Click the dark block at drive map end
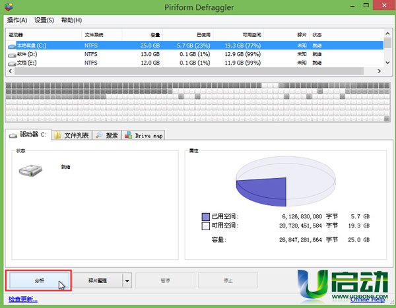 pos(387,119)
